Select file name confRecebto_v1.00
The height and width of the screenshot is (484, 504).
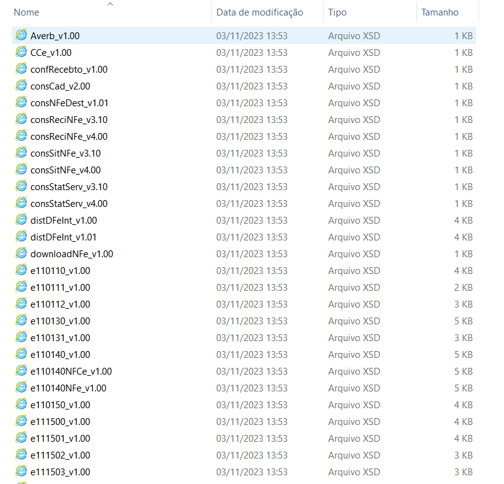point(69,70)
